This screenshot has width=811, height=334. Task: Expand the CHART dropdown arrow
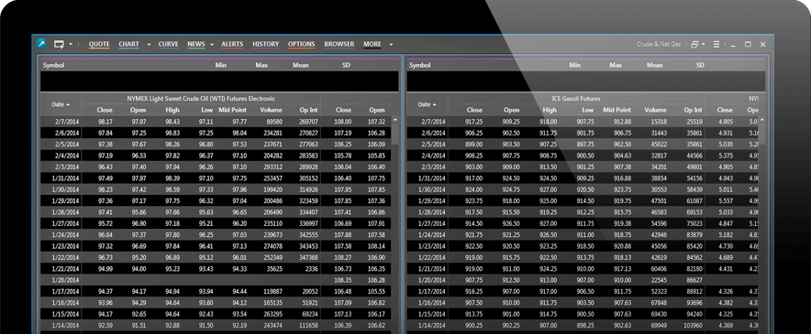pyautogui.click(x=149, y=45)
